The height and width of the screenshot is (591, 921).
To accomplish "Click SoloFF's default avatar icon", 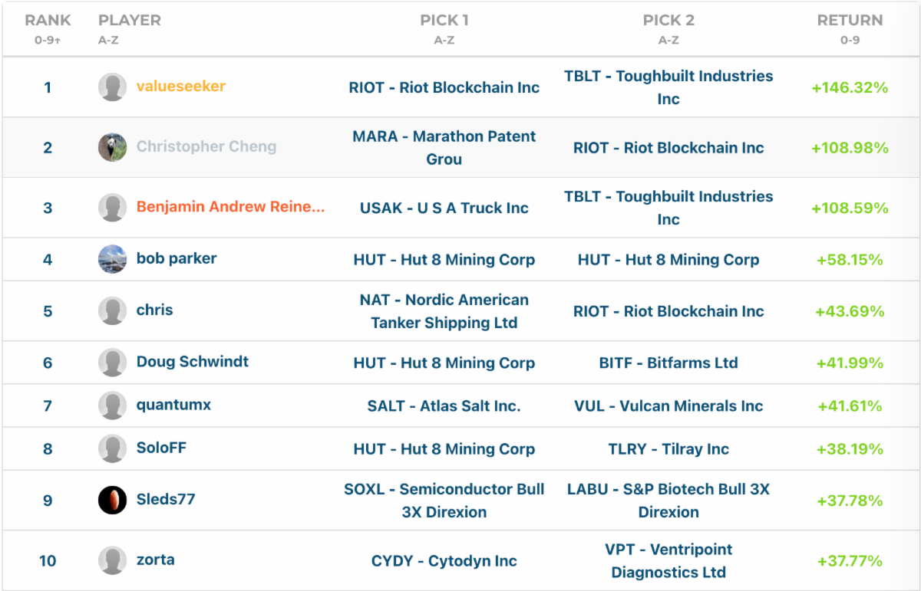I will pos(112,448).
